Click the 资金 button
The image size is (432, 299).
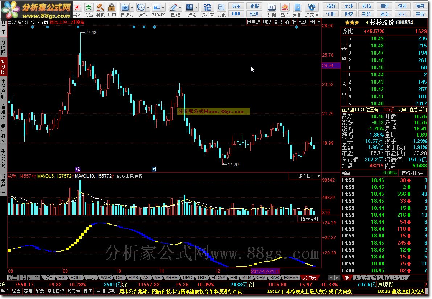[x=236, y=6]
